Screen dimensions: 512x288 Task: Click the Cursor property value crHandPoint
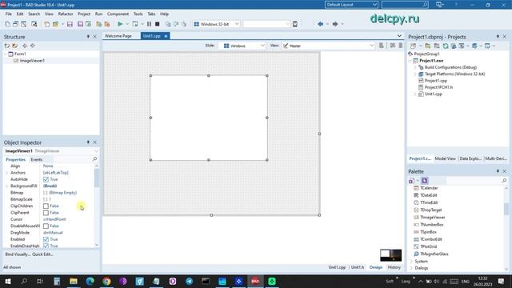[x=54, y=219]
